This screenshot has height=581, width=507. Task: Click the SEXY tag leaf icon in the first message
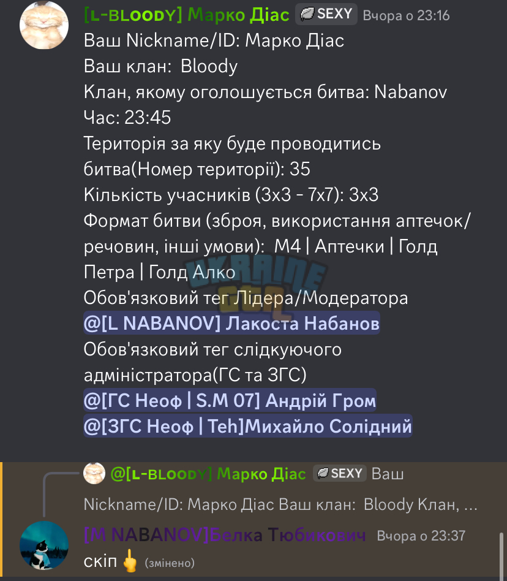(x=307, y=14)
